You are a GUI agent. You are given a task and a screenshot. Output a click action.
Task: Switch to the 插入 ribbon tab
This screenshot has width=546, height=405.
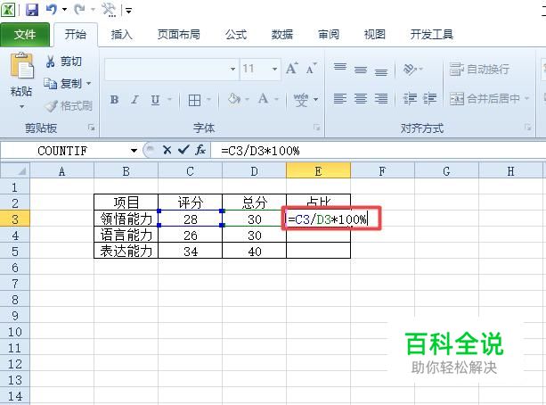pos(121,35)
